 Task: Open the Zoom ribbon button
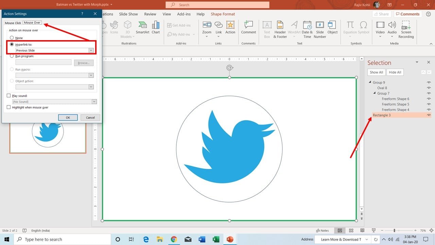207,29
